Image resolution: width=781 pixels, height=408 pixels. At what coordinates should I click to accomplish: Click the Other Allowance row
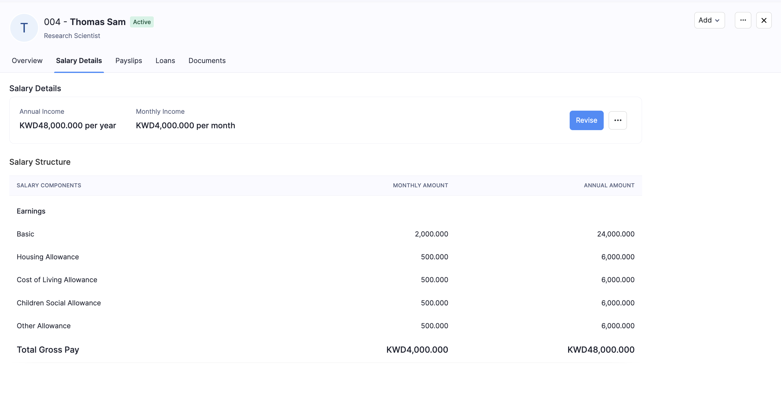click(x=44, y=326)
